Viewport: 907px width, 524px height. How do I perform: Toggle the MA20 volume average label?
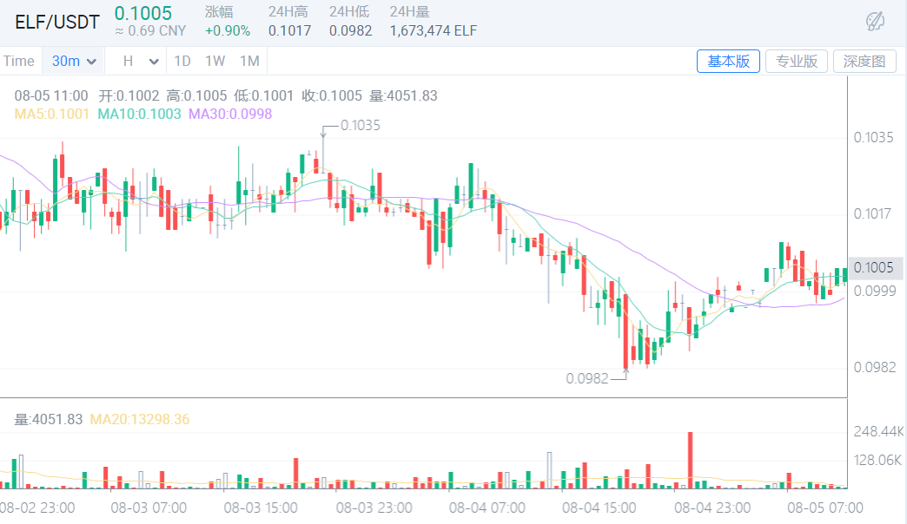tap(142, 419)
